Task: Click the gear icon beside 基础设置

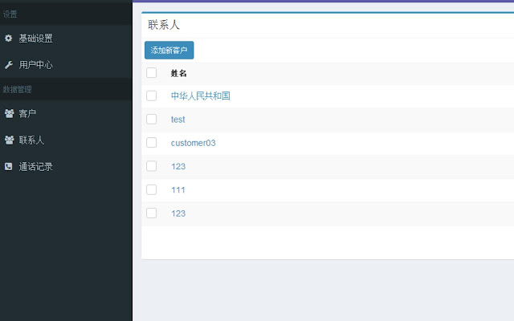Action: pyautogui.click(x=9, y=38)
